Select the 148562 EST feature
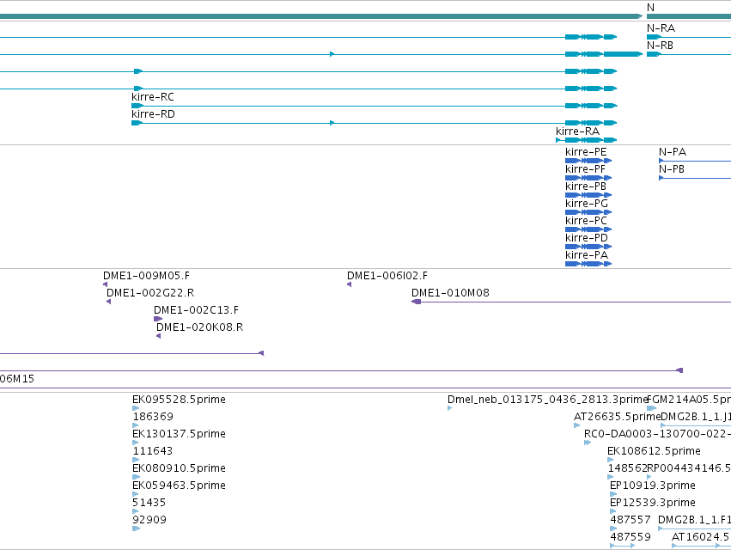 (611, 477)
